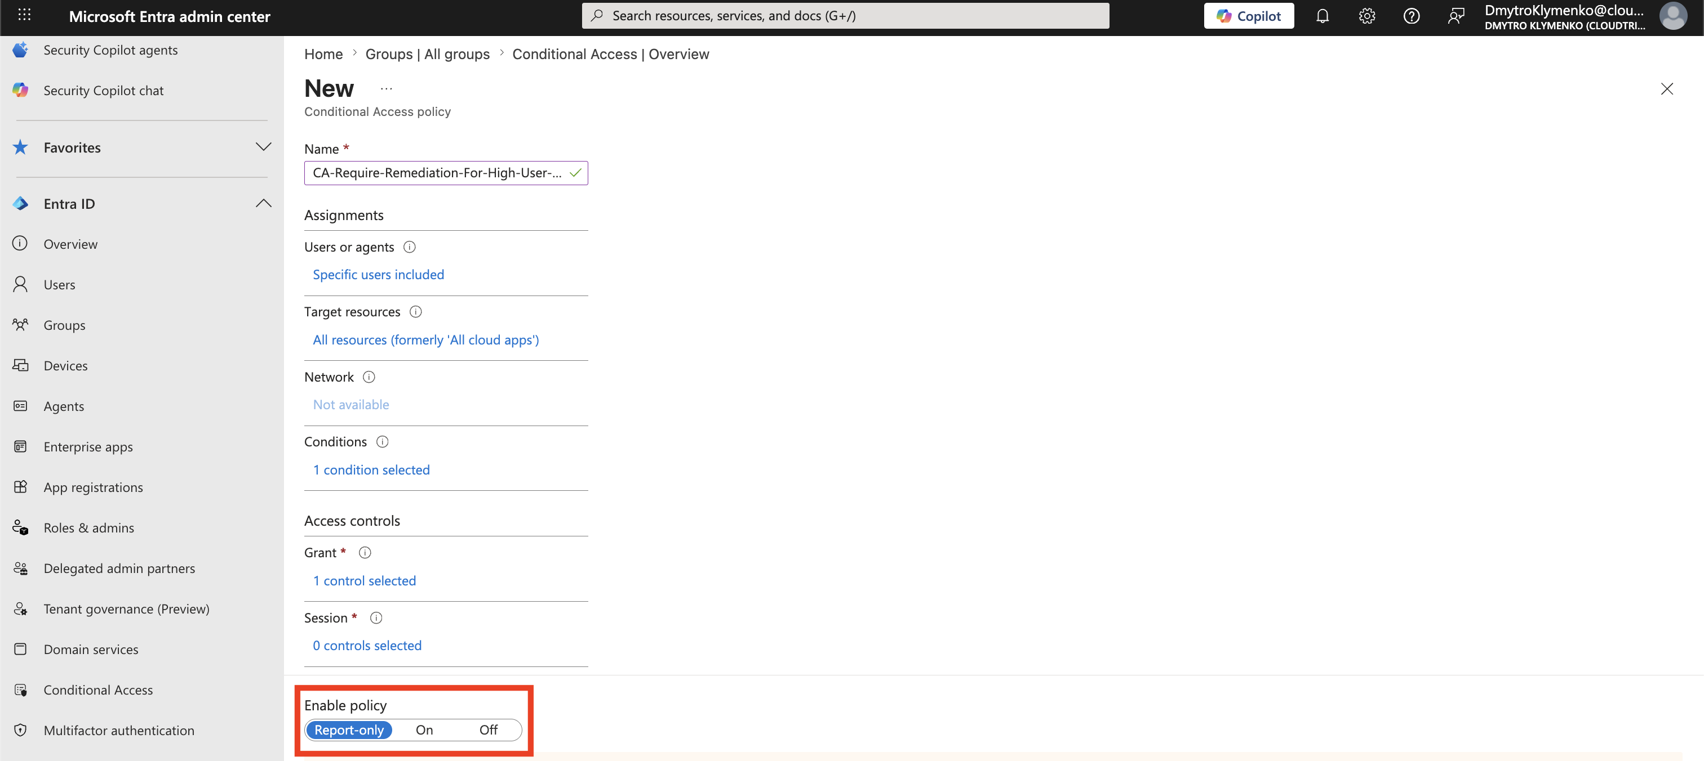
Task: Click the Security Copilot agents icon
Action: (x=20, y=50)
